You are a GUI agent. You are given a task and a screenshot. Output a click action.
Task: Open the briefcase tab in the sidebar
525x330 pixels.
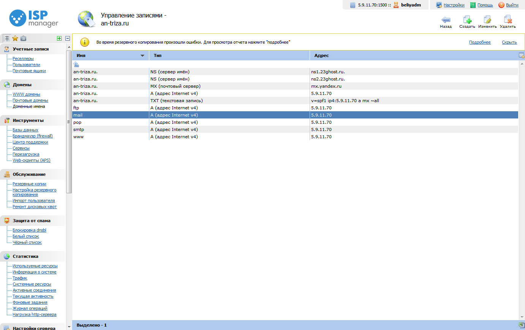(x=24, y=38)
